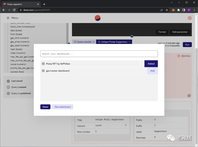Click the Menu label in header

pyautogui.click(x=15, y=18)
